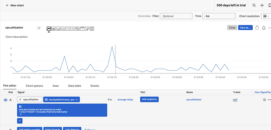The image size is (271, 130).
Task: Open the Data table tab
Action: click(x=75, y=86)
